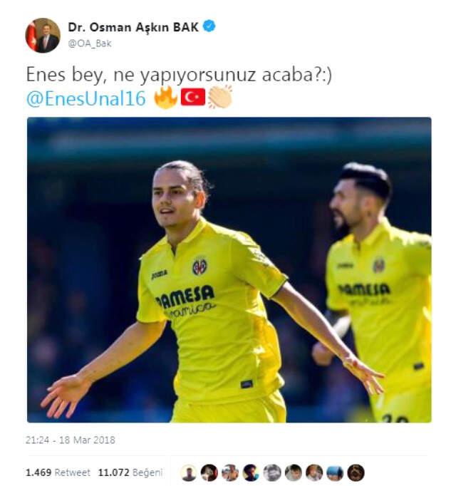Open the second liker's avatar
The width and height of the screenshot is (456, 486).
coord(209,472)
